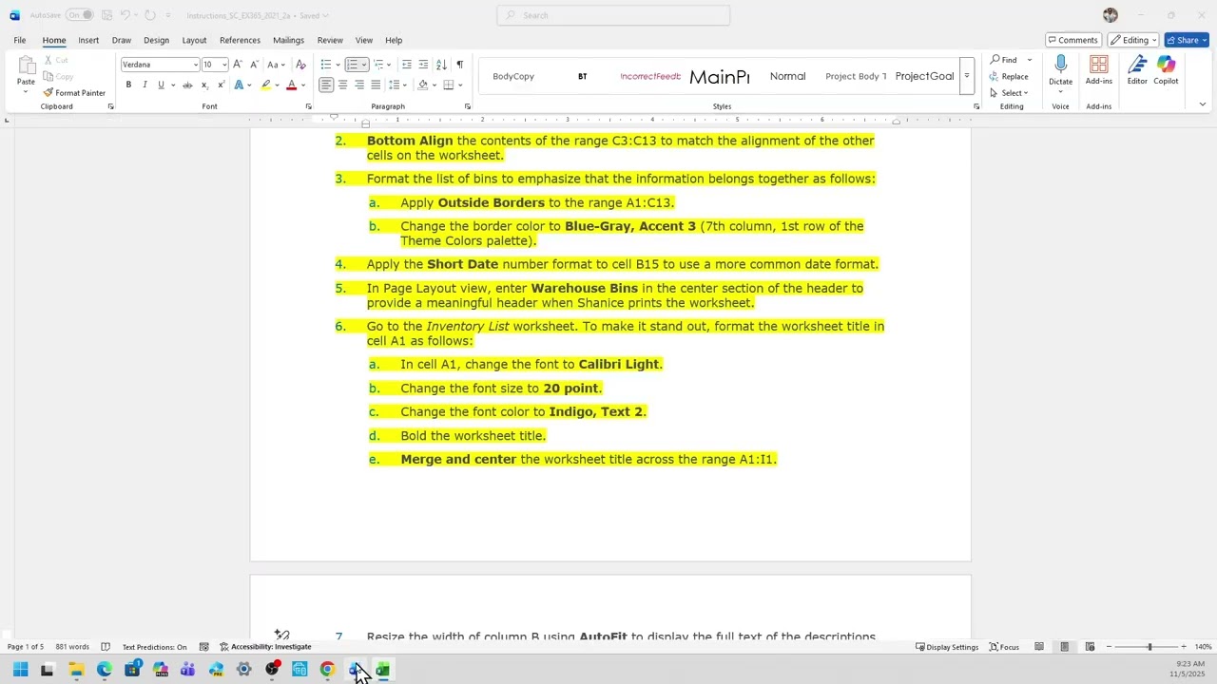Toggle Focus mode
Viewport: 1217px width, 684px height.
point(1004,647)
